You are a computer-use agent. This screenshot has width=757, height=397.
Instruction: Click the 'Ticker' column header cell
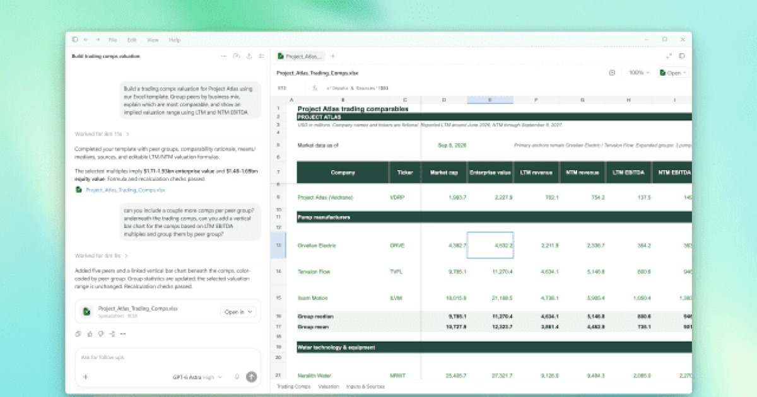(405, 172)
